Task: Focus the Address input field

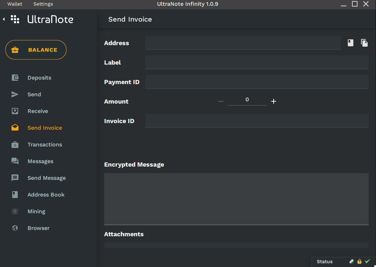Action: (x=243, y=43)
